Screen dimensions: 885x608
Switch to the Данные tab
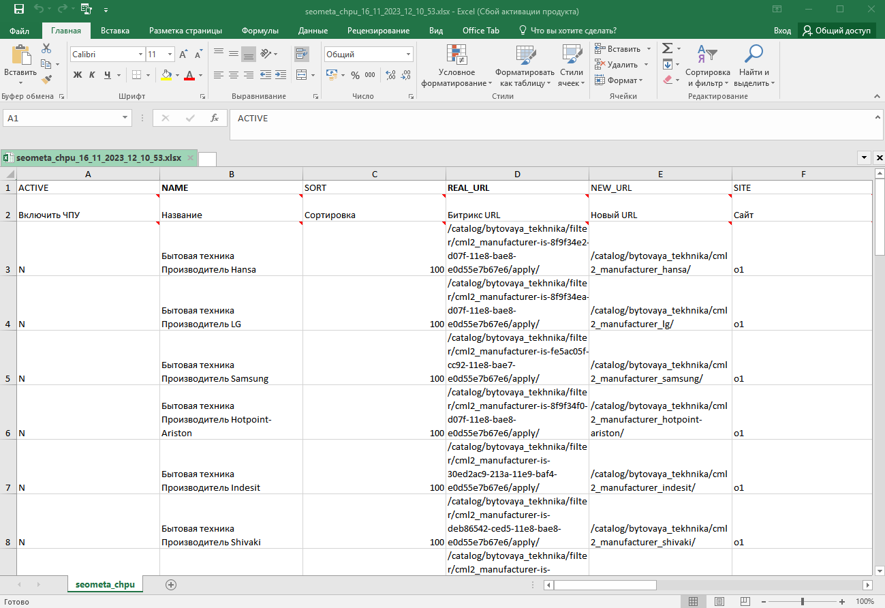tap(313, 31)
